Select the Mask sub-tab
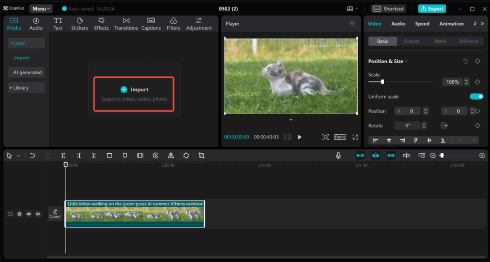The image size is (490, 262). (440, 41)
